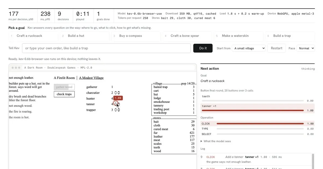Click the 'ms per decision, p50' stat
This screenshot has width=323, height=169.
point(22,16)
